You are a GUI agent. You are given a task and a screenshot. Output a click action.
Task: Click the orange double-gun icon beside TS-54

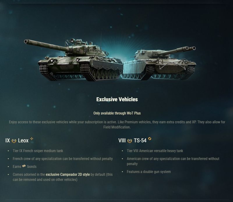[150, 139]
